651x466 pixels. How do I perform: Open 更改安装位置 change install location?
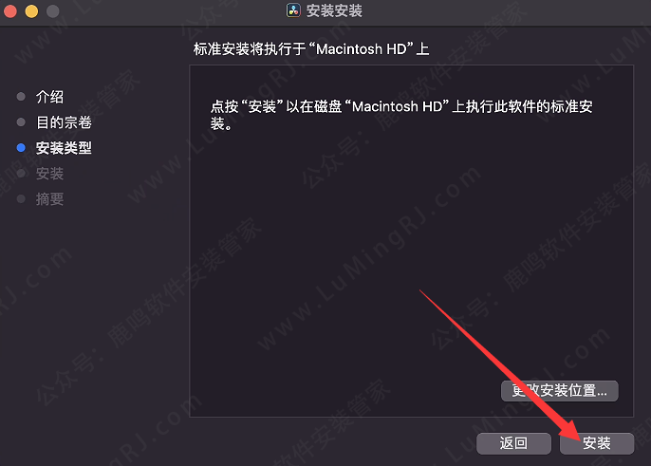559,391
